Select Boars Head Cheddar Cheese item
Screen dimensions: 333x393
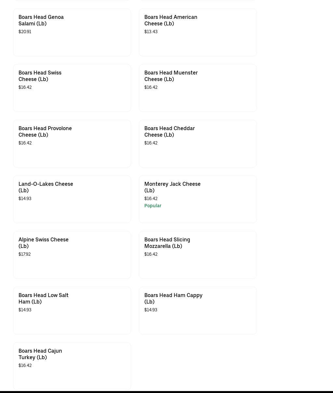pyautogui.click(x=198, y=144)
